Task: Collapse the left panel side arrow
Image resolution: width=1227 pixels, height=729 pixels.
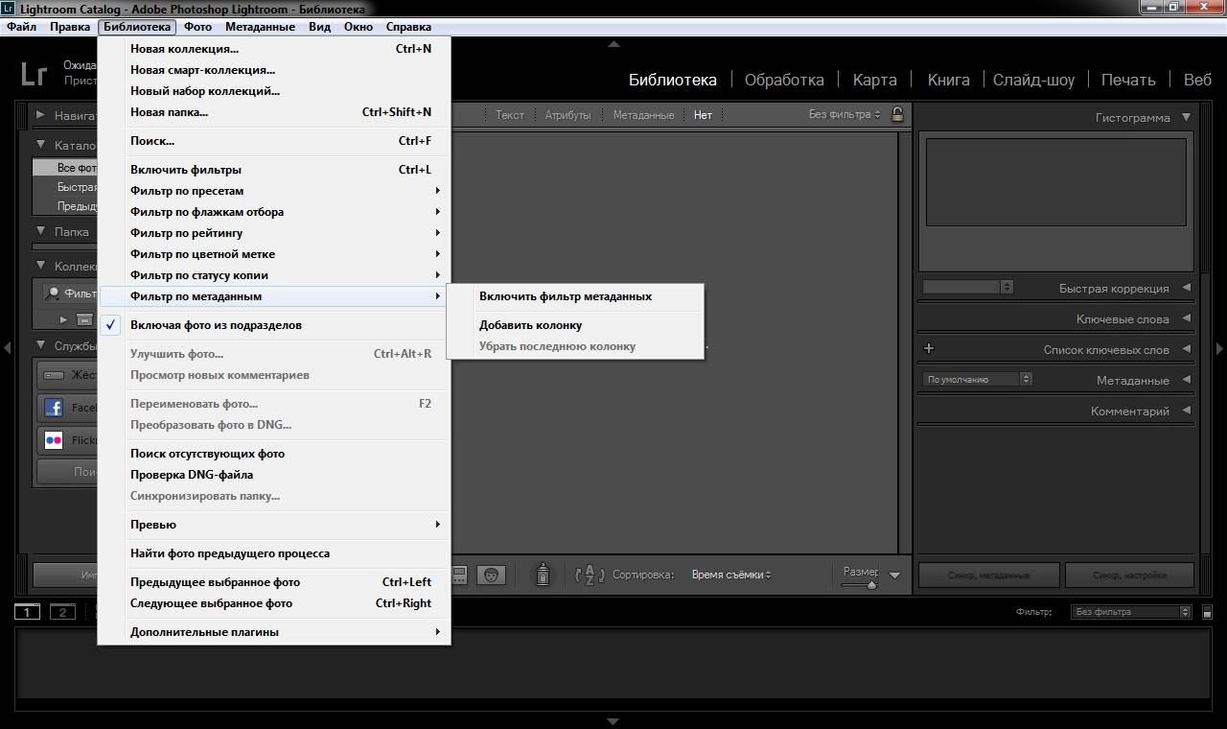Action: pos(7,347)
